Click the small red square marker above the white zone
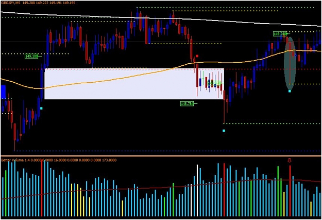 pos(197,56)
